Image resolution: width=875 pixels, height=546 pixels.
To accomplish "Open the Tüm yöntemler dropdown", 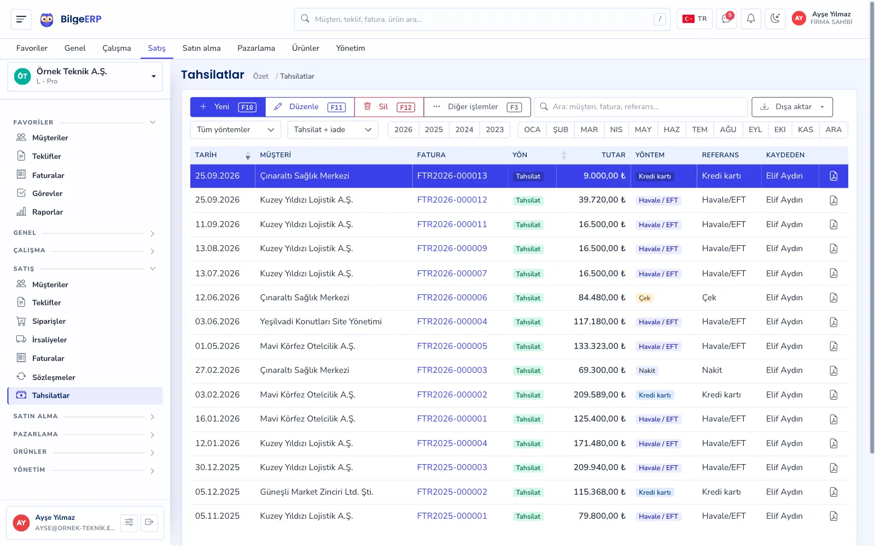I will pyautogui.click(x=236, y=130).
